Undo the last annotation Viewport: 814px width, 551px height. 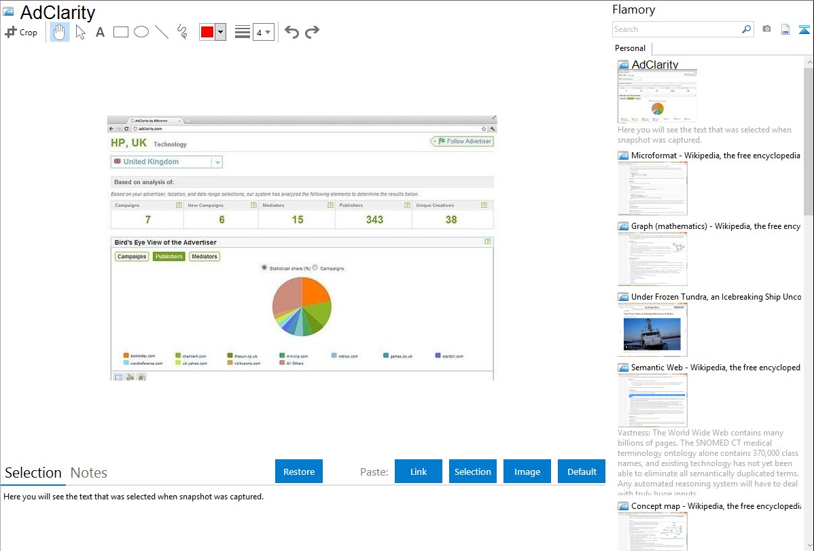(291, 32)
